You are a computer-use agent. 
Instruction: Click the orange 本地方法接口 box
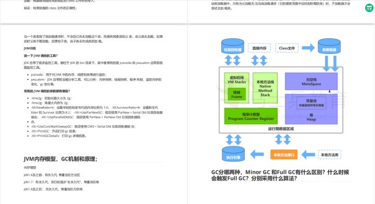pos(284,155)
